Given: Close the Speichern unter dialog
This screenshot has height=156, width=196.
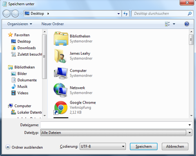Looking at the screenshot, I should pyautogui.click(x=187, y=2).
